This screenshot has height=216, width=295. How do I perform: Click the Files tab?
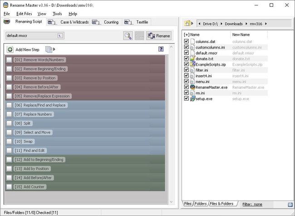(188, 204)
